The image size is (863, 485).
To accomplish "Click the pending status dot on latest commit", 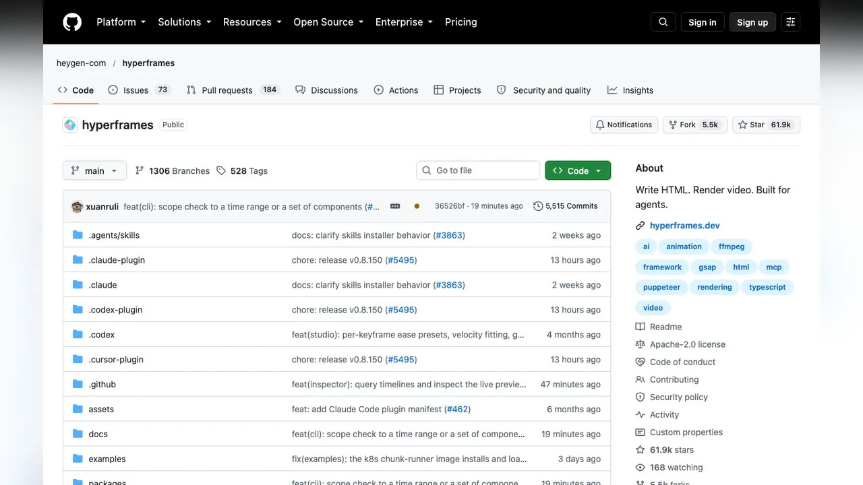I will [x=417, y=206].
